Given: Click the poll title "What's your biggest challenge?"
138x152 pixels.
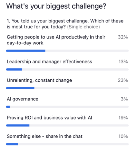Looking at the screenshot, I should point(56,7).
